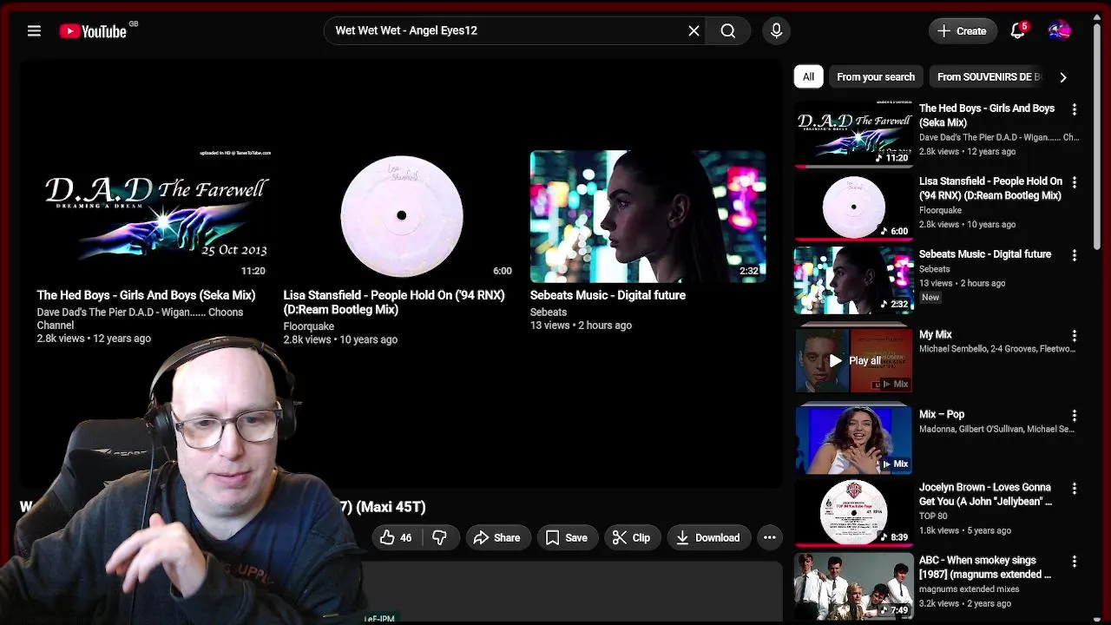Screen dimensions: 1111x625
Task: Play all in My Mix
Action: coord(854,360)
